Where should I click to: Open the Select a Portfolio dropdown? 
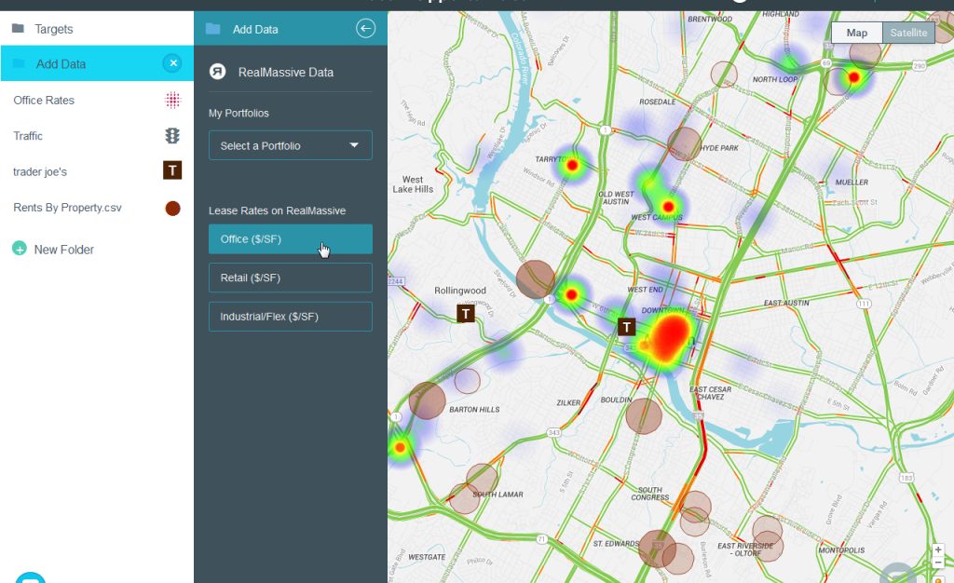pyautogui.click(x=290, y=145)
